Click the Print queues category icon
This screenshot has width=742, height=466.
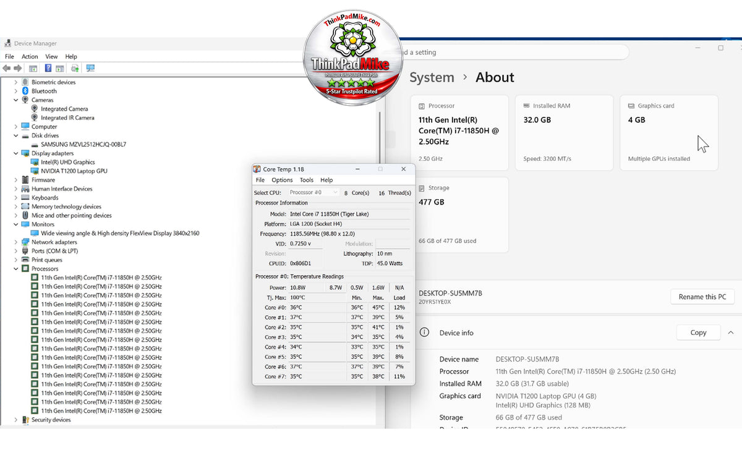(25, 260)
